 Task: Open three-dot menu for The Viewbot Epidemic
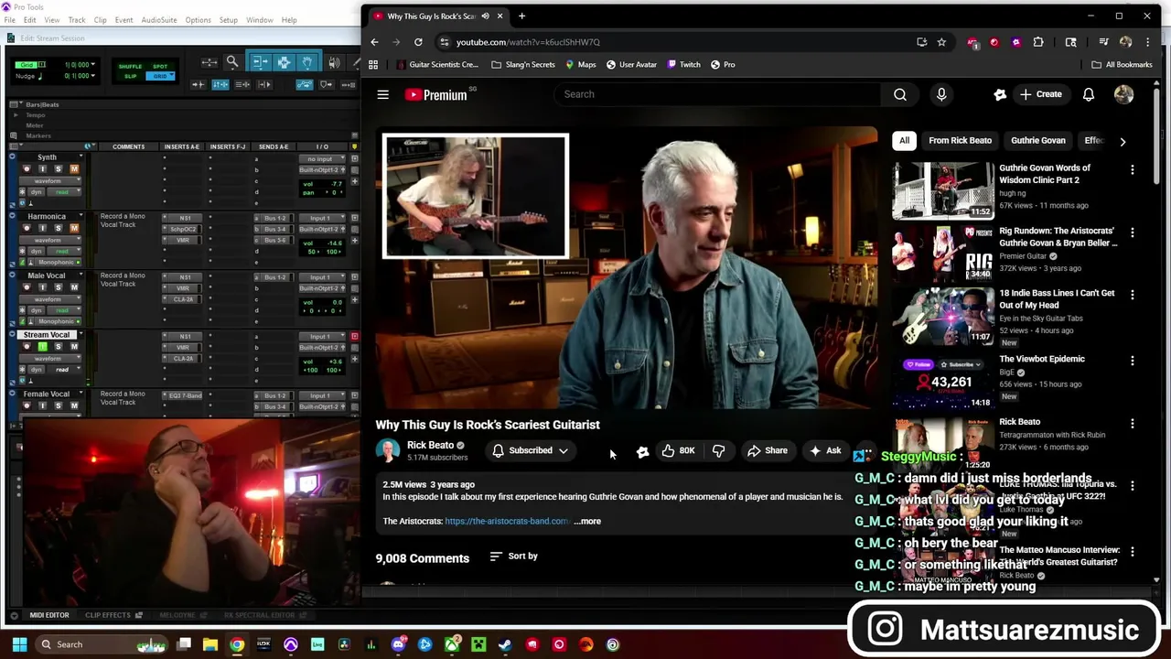tap(1133, 361)
